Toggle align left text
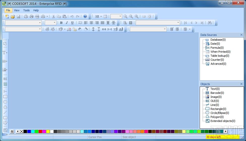 click(x=86, y=23)
